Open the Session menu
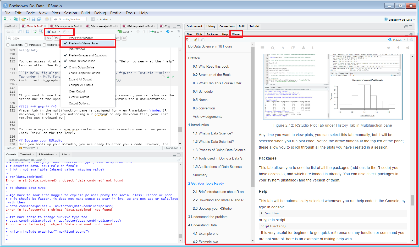The image size is (419, 247). click(x=70, y=13)
